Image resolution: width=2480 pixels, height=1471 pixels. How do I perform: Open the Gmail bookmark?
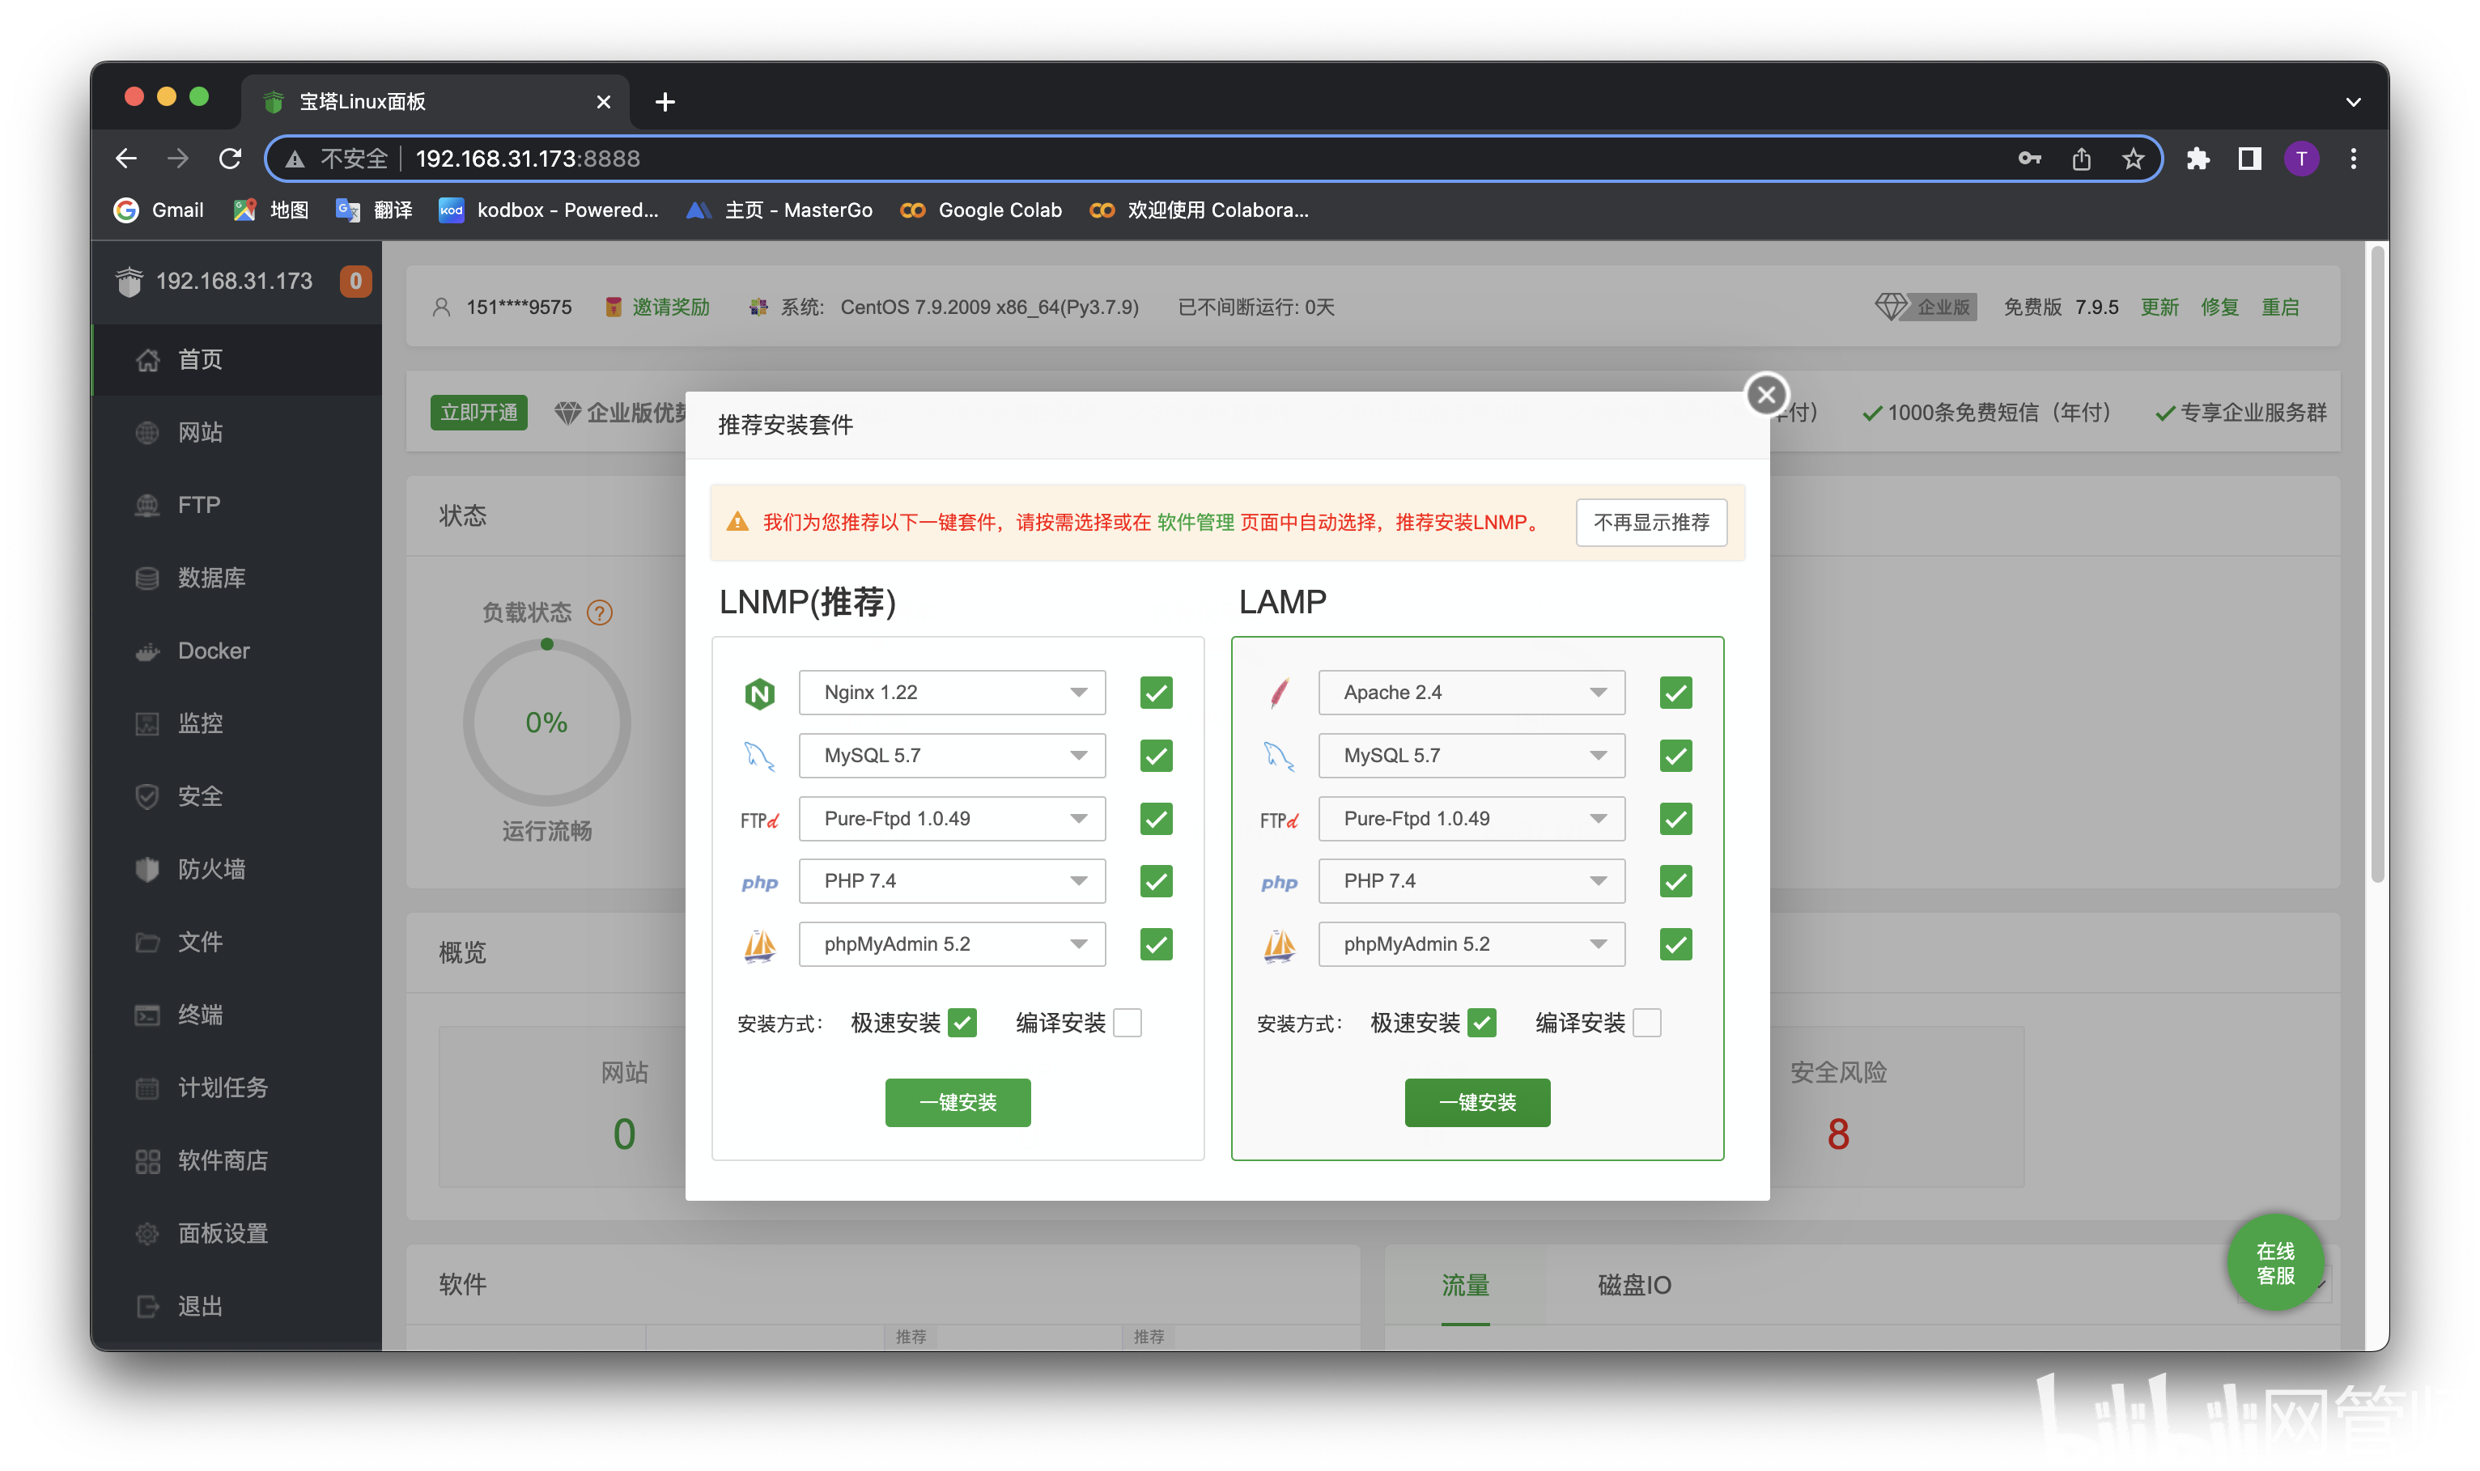159,210
